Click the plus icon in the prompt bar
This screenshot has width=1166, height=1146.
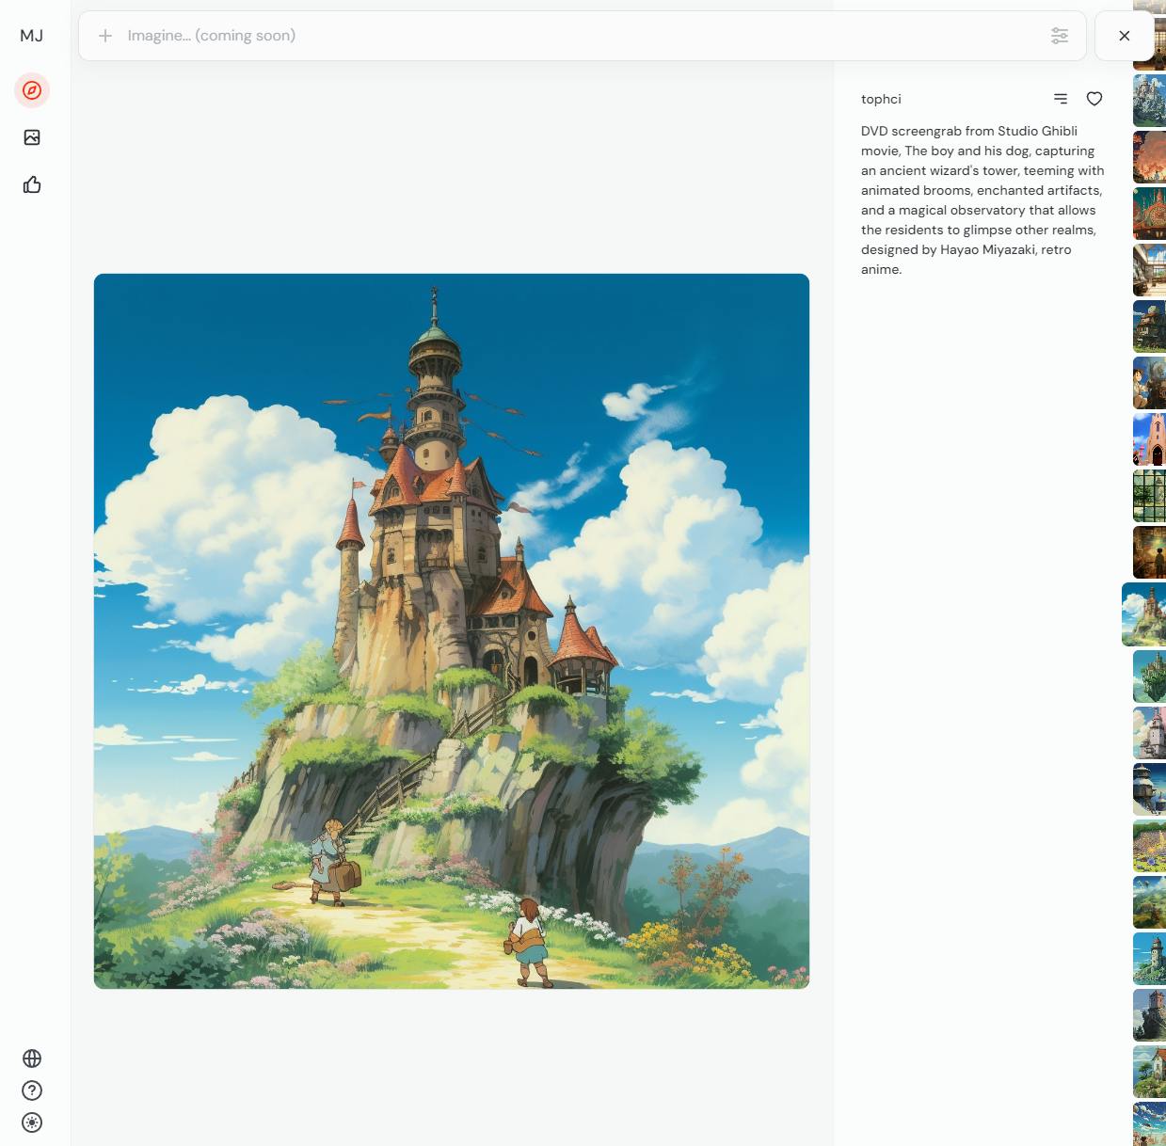[x=105, y=36]
